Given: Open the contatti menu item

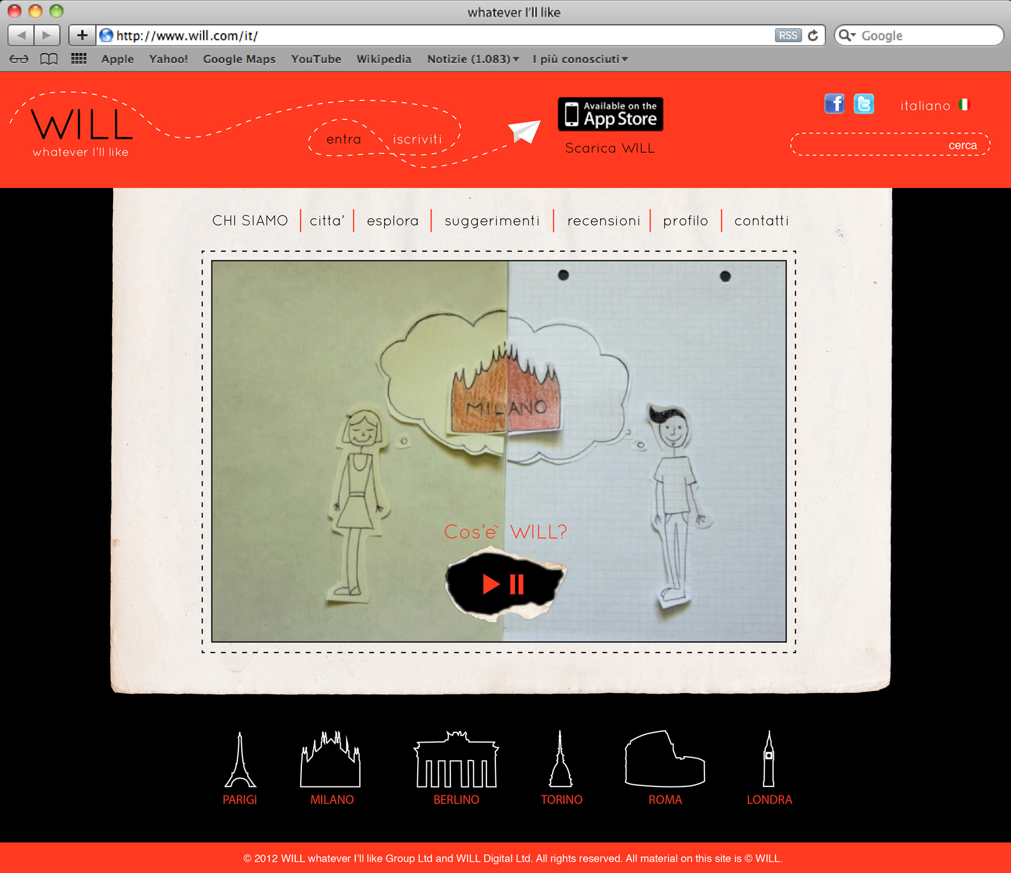Looking at the screenshot, I should [x=761, y=220].
